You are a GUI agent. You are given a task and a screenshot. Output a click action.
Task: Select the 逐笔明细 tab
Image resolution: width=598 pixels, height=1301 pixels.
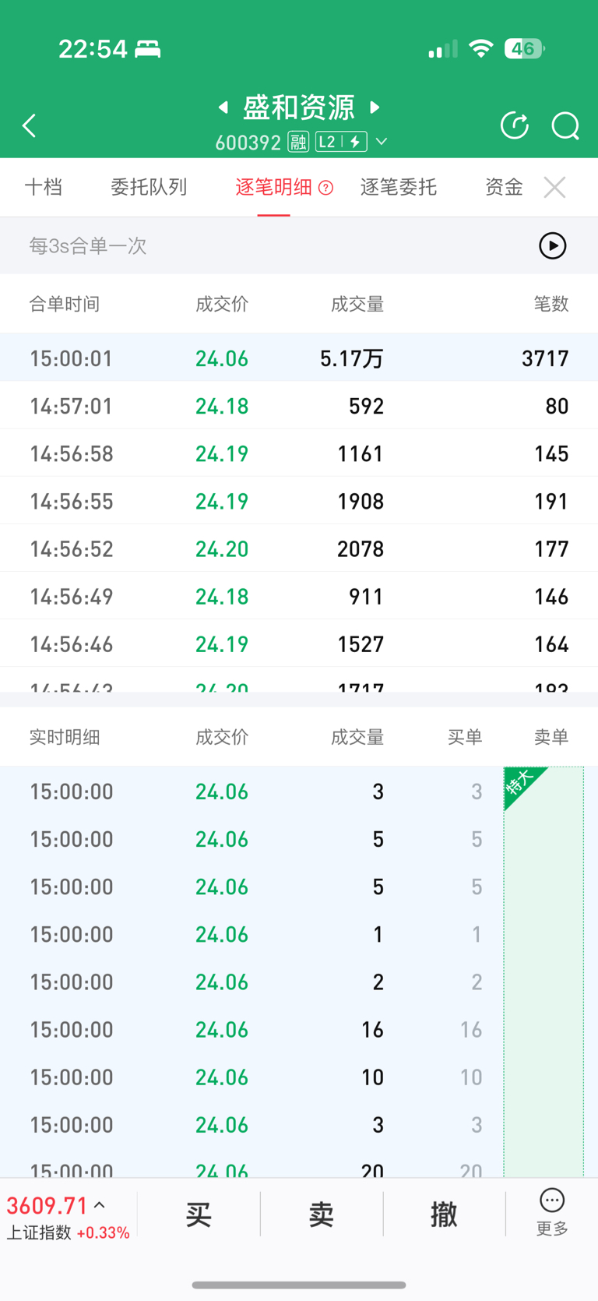coord(273,187)
